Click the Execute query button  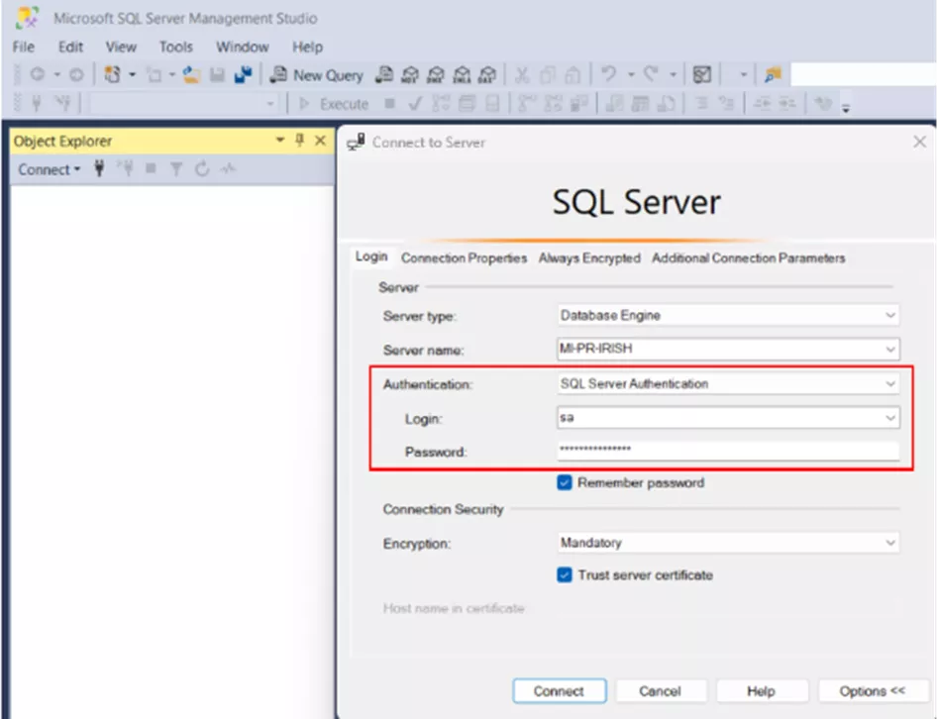click(334, 104)
